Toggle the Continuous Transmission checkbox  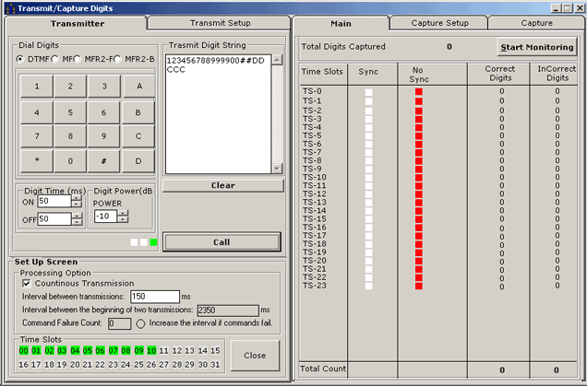[x=26, y=284]
